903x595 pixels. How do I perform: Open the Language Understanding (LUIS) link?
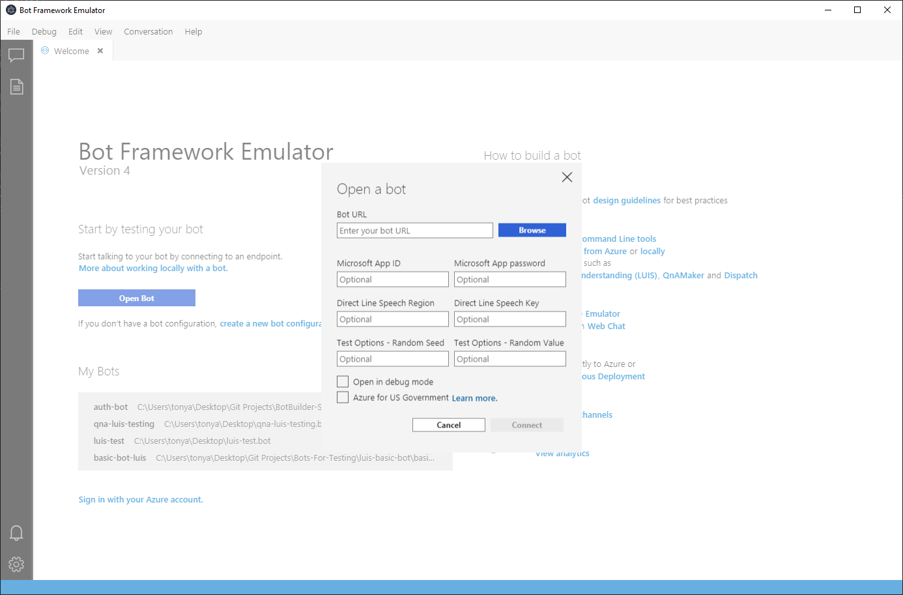click(x=620, y=275)
